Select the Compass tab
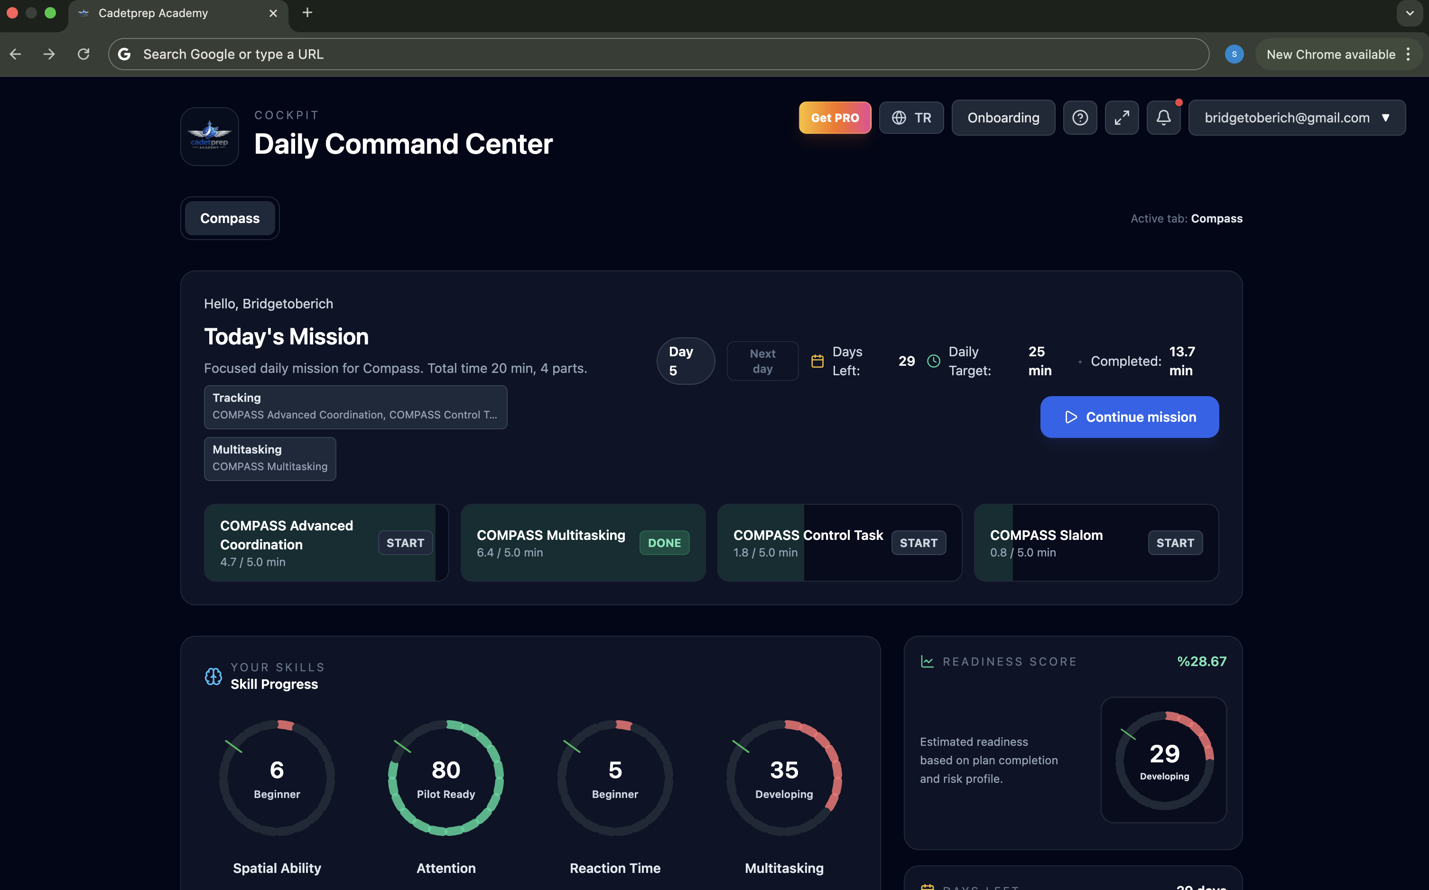 (x=230, y=218)
